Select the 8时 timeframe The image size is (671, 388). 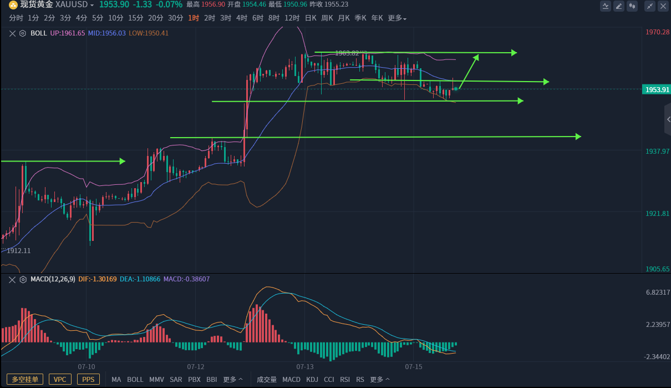(x=274, y=18)
